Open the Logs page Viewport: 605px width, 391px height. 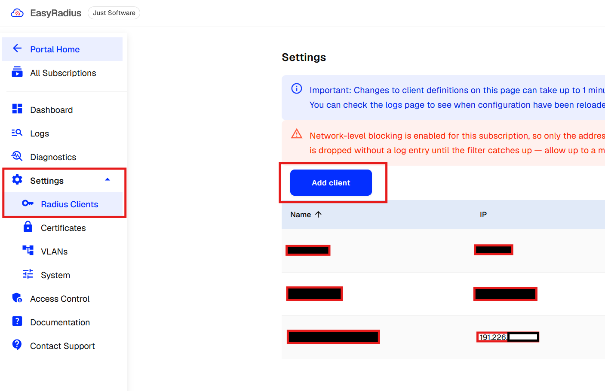tap(40, 133)
